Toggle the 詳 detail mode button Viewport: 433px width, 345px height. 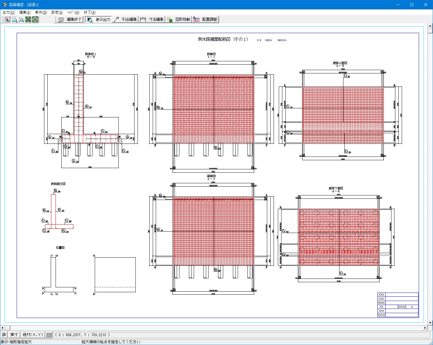tap(4, 335)
